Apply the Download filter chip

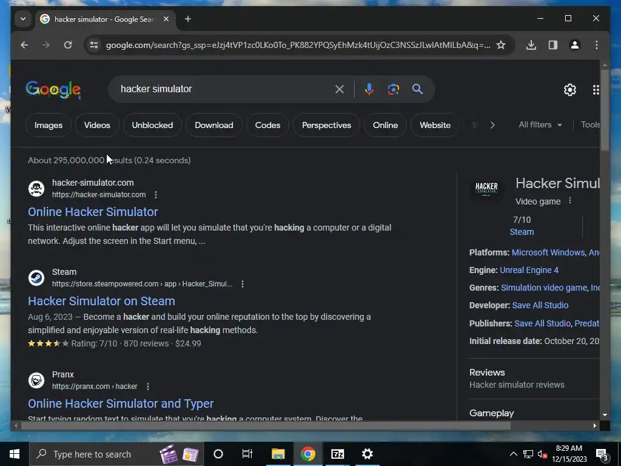[x=214, y=125]
